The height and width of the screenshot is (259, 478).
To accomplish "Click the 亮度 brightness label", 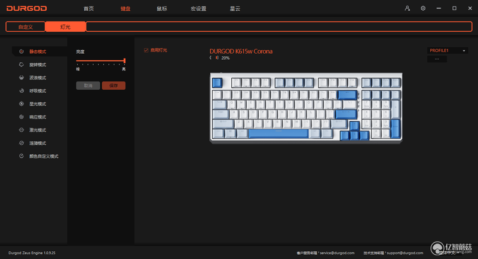I will tap(80, 52).
